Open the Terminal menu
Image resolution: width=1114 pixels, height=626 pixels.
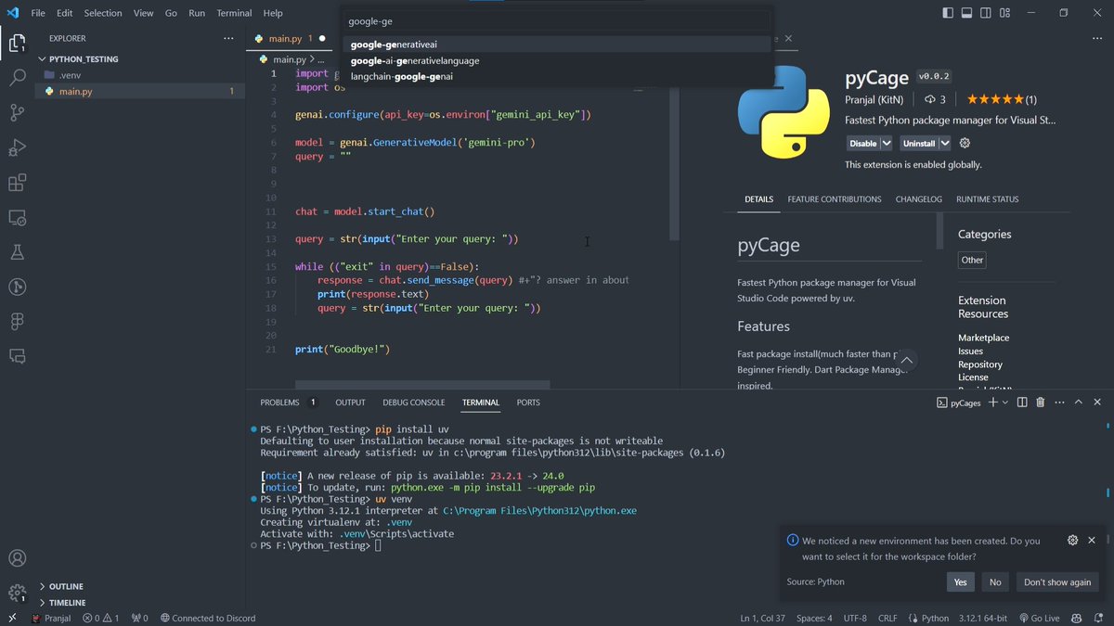234,13
